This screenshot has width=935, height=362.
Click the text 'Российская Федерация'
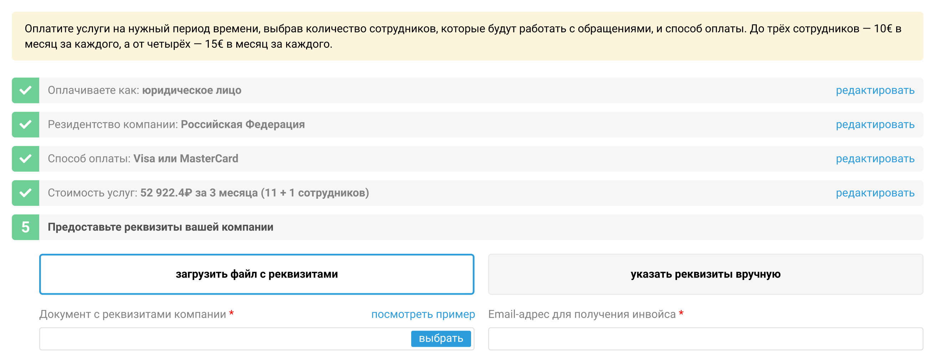point(243,125)
